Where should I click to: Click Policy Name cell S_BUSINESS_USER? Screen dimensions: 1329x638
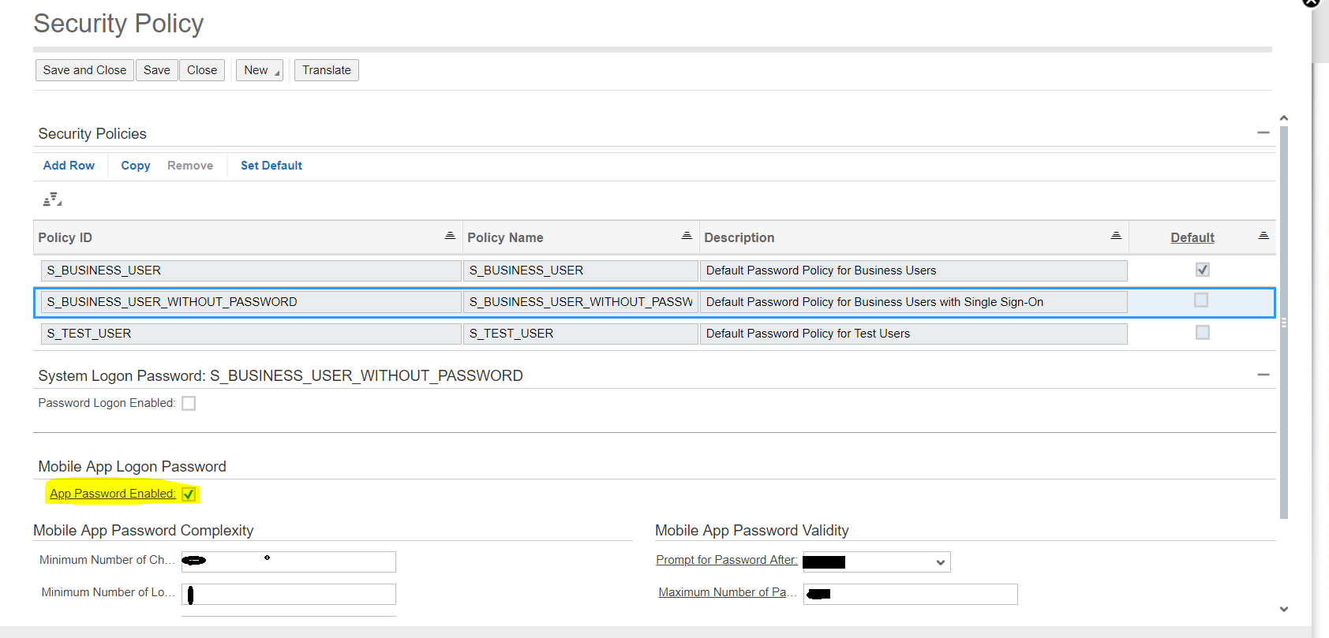click(x=581, y=270)
